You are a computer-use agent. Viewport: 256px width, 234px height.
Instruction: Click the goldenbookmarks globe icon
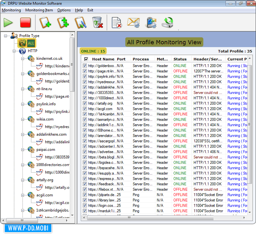click(x=31, y=74)
